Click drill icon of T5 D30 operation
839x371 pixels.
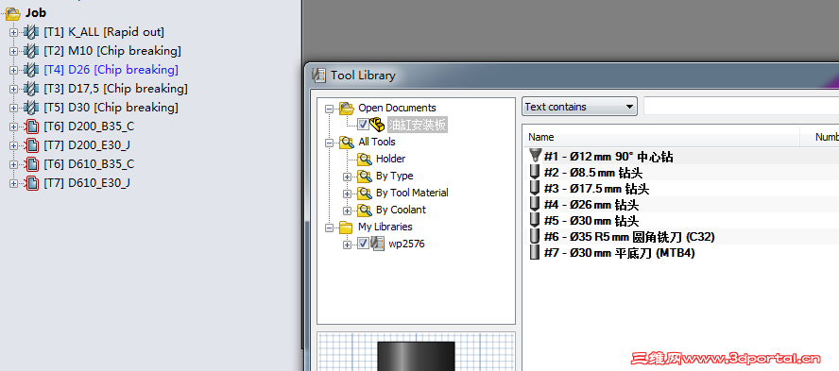[x=31, y=108]
